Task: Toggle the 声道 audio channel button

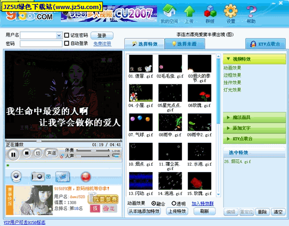Action: tap(51, 153)
